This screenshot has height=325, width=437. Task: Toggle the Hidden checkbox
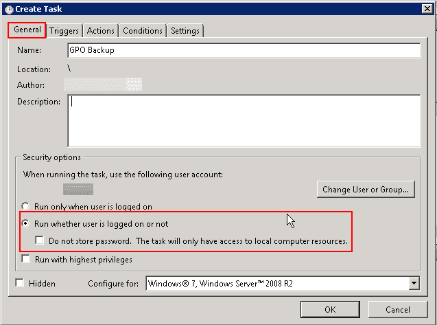(x=20, y=283)
